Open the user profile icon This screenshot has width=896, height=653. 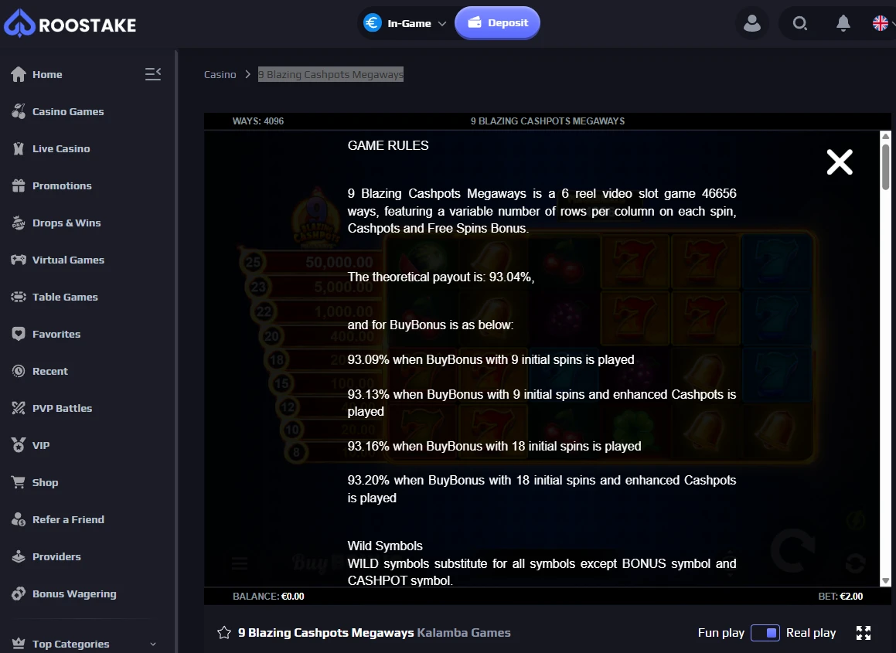(752, 23)
